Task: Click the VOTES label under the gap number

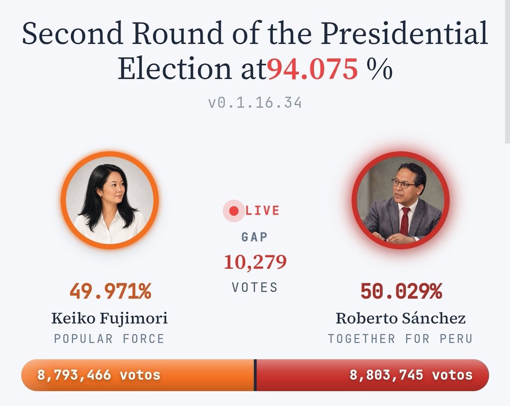Action: (255, 288)
